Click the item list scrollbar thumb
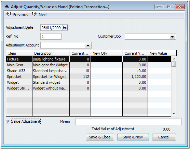Viewport: 190px width, 149px height. [x=174, y=64]
